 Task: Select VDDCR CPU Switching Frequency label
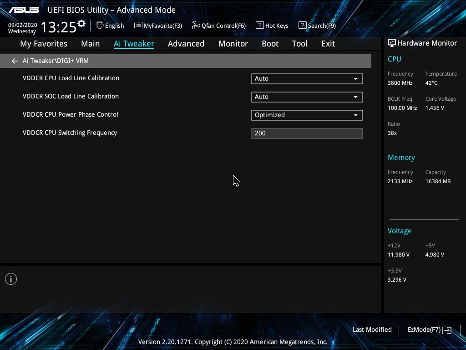(70, 133)
